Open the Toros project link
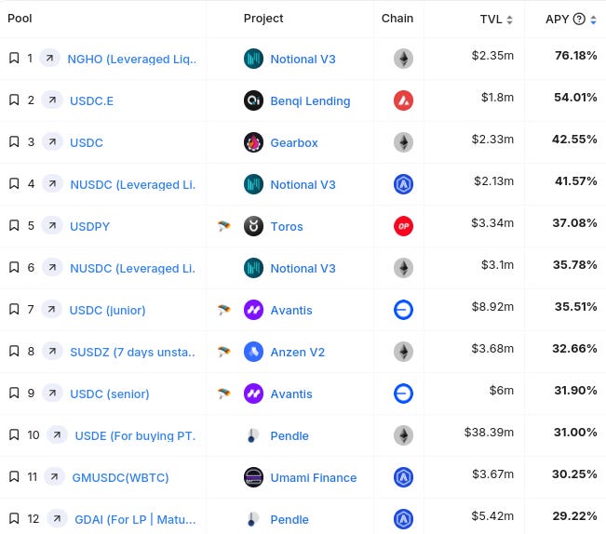Screen dimensions: 606x534 click(287, 227)
